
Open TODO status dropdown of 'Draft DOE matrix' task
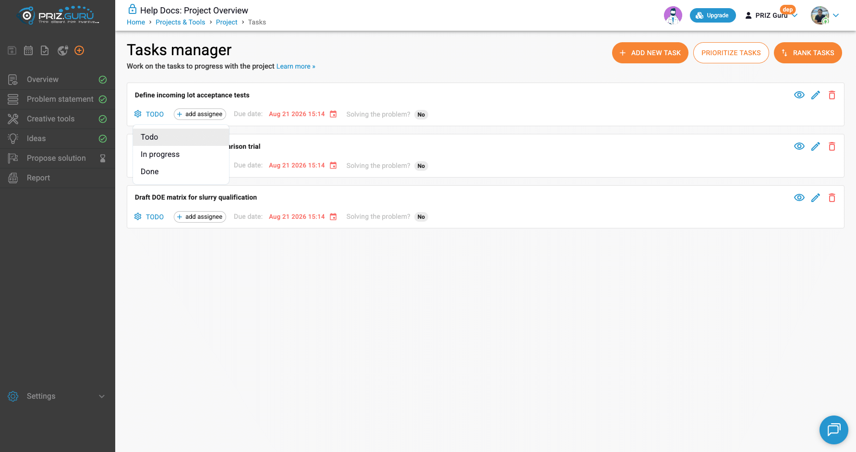[149, 217]
